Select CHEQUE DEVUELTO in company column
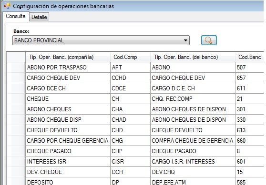Image resolution: width=266 pixels, height=185 pixels. (68, 130)
